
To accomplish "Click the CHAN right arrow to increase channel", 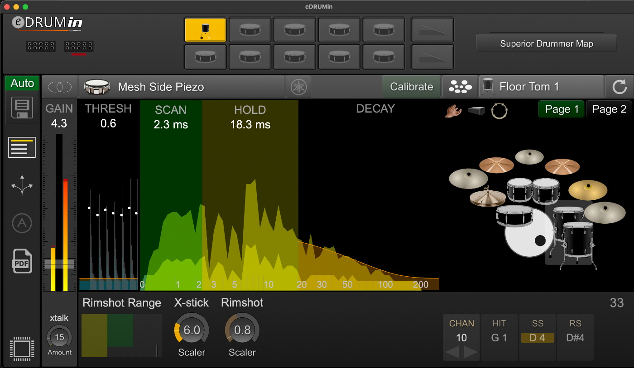I will pyautogui.click(x=471, y=352).
